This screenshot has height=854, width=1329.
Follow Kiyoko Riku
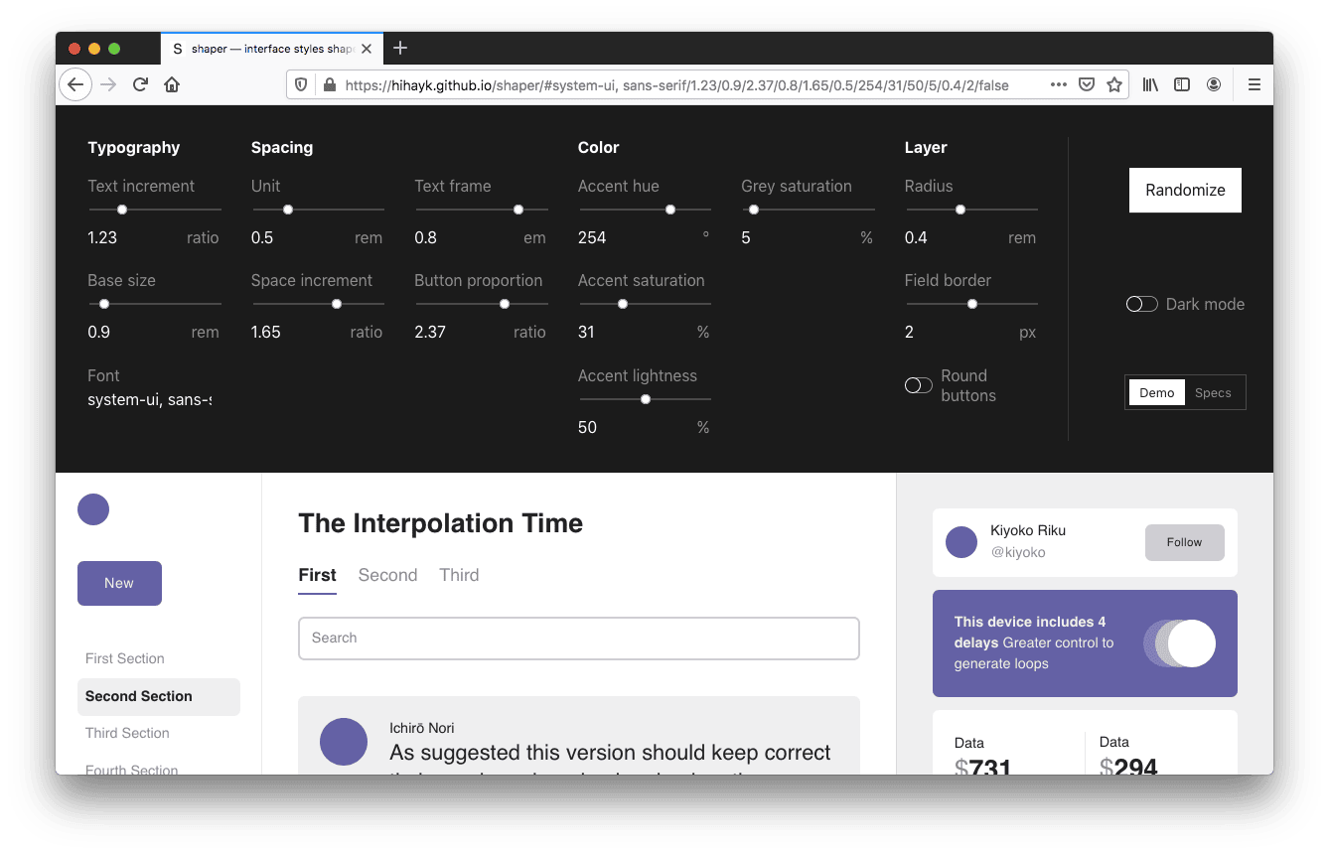tap(1184, 542)
